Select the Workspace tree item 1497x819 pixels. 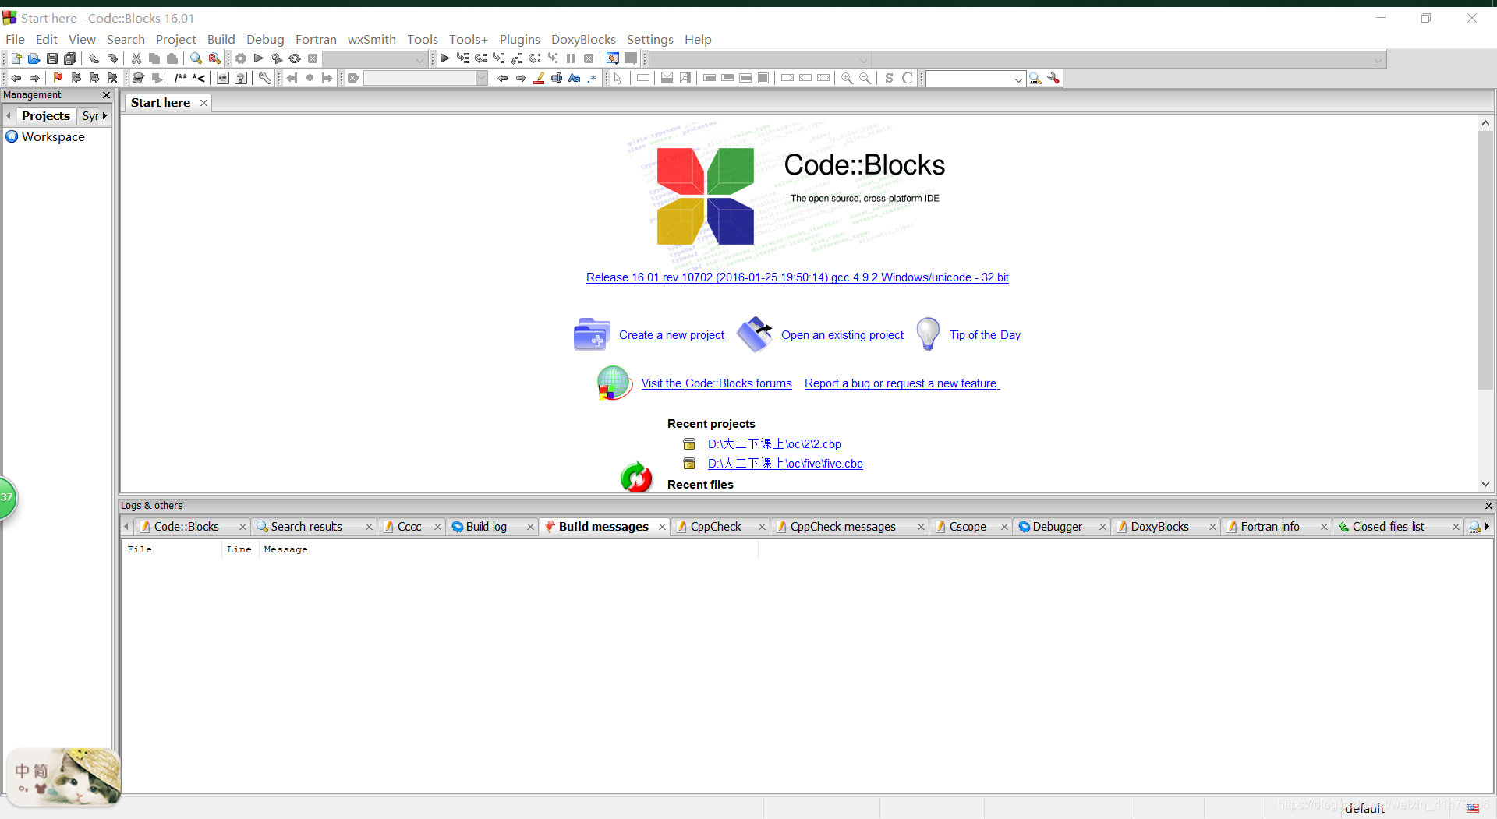coord(53,137)
